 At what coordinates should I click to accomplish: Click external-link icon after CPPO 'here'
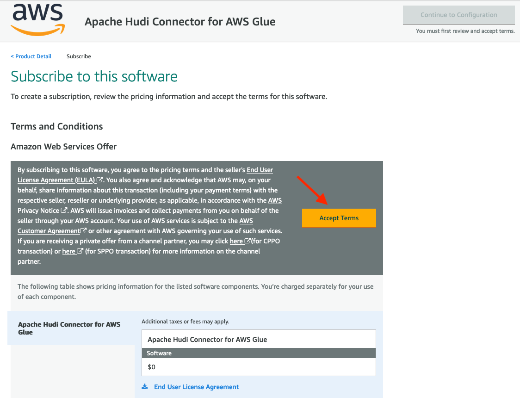(248, 241)
